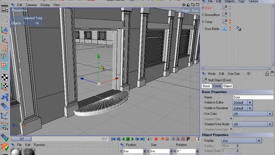Screen dimensions: 275x155
Task: Toggle Door object visibility dots
Action: tap(230, 8)
